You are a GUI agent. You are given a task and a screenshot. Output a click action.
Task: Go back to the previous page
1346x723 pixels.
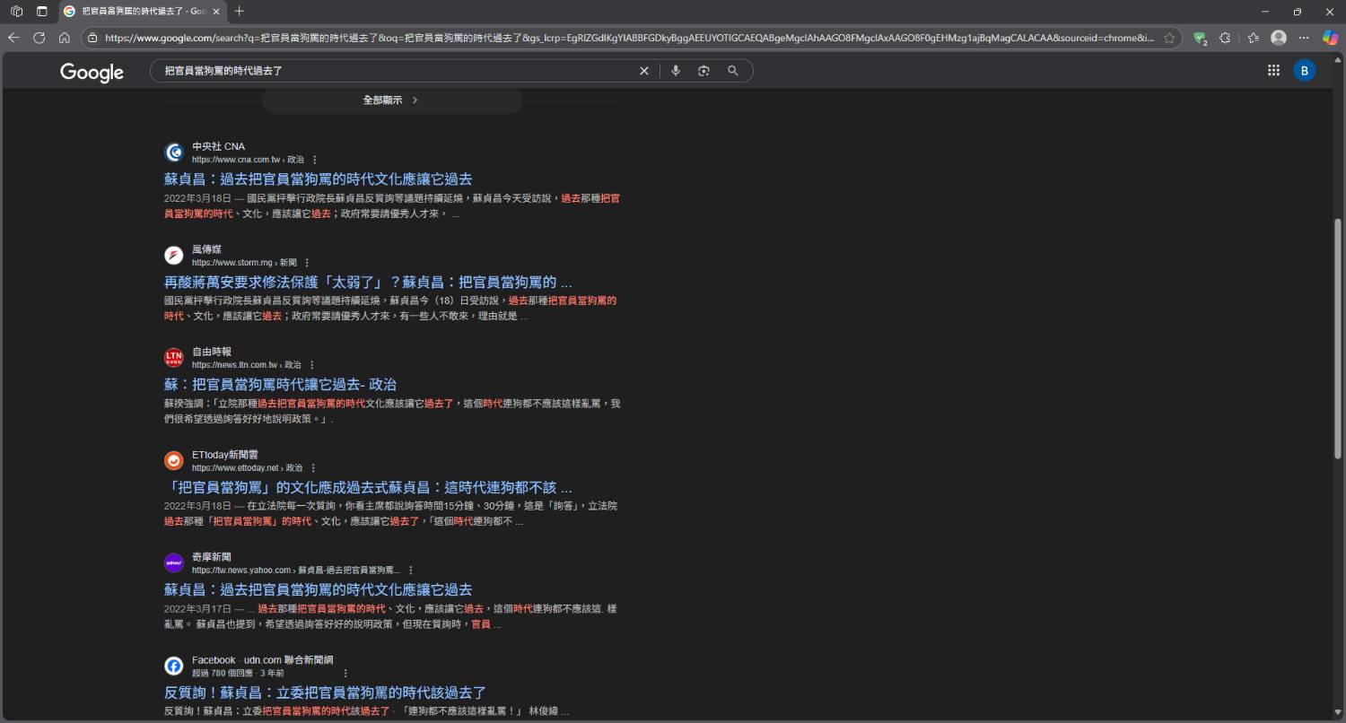(x=13, y=38)
